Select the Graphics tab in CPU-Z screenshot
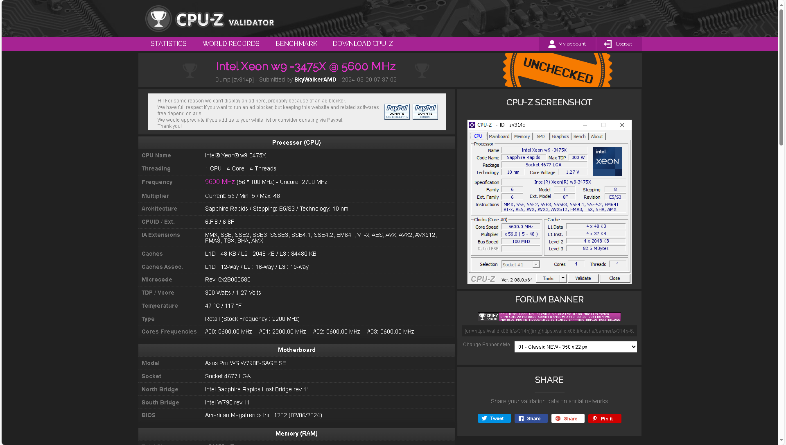 pyautogui.click(x=560, y=136)
